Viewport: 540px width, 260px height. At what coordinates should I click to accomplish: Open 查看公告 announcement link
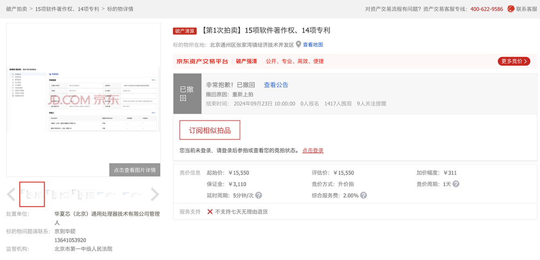coord(276,85)
